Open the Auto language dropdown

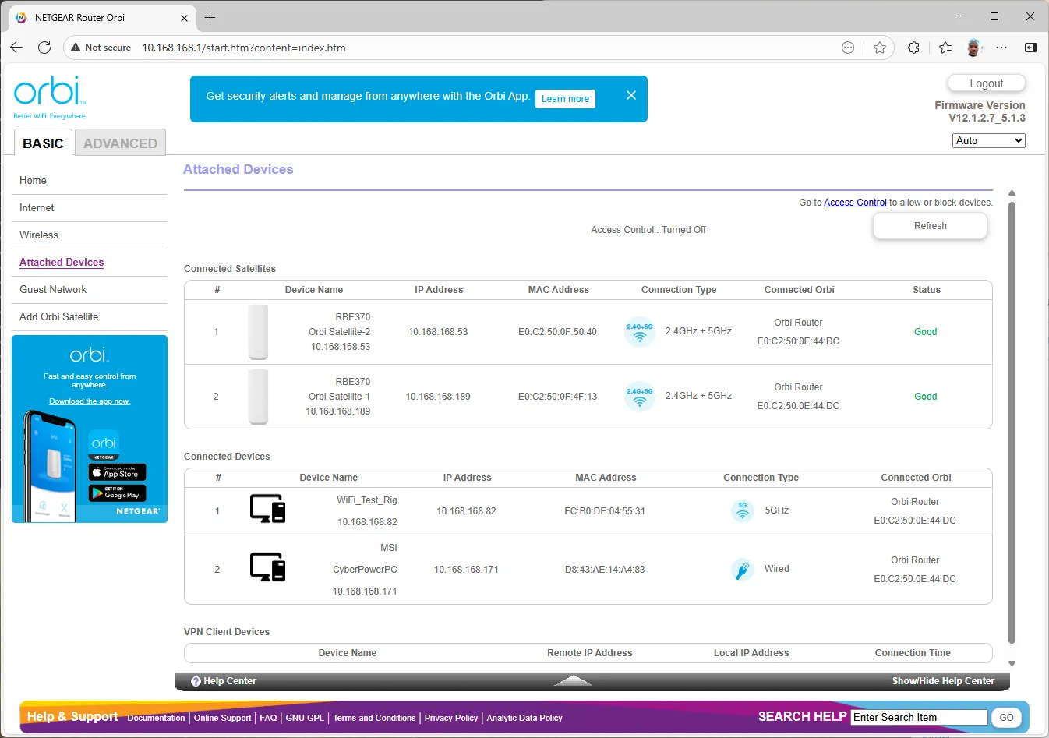tap(988, 140)
